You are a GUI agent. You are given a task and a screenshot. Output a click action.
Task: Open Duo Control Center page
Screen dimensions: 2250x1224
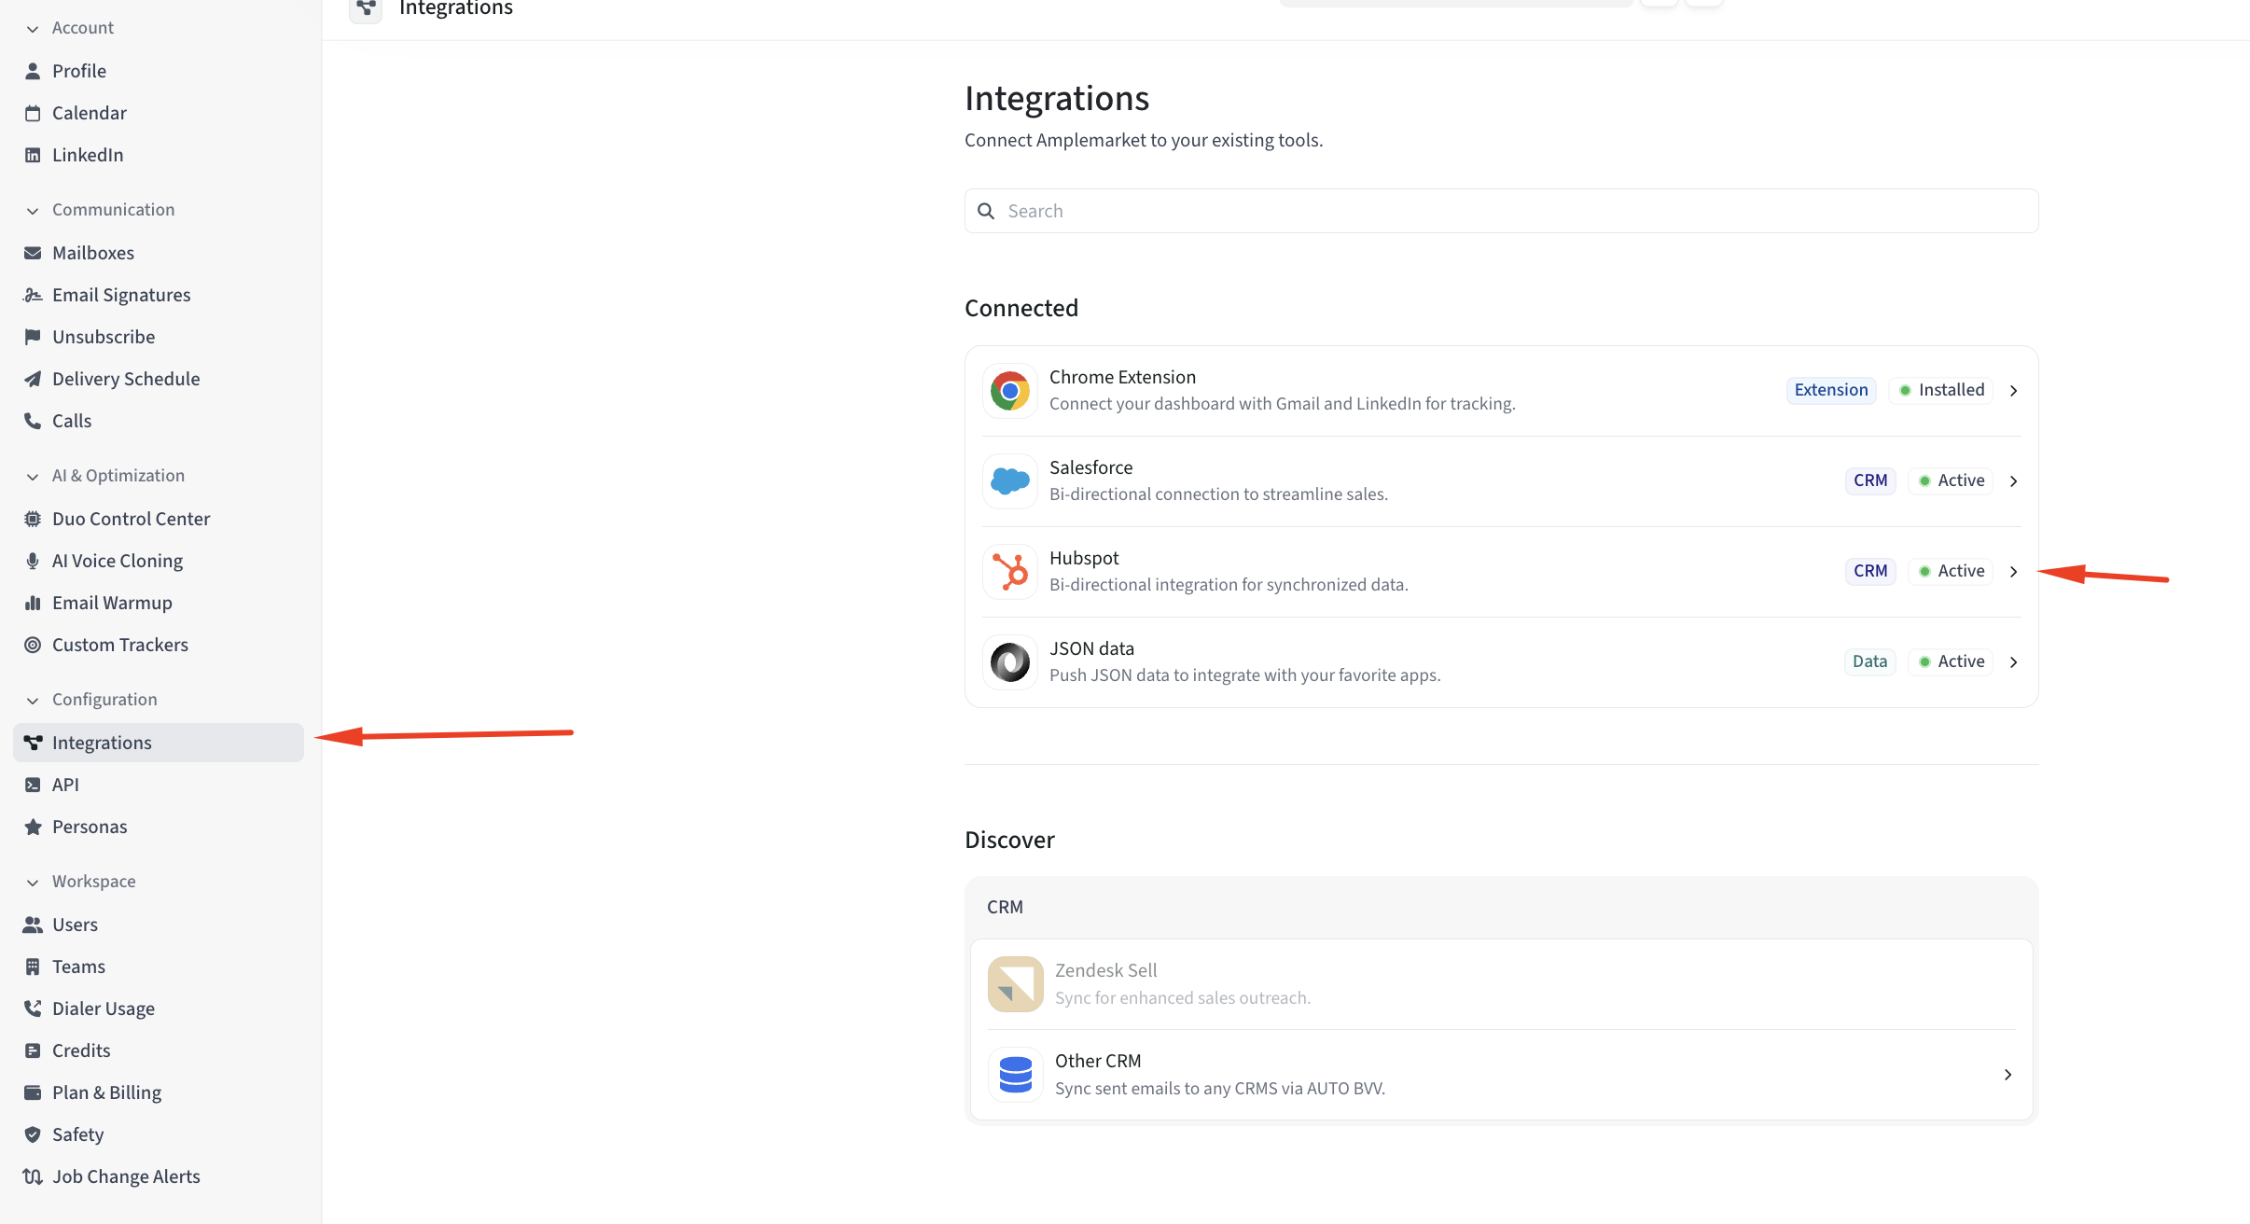(x=131, y=519)
